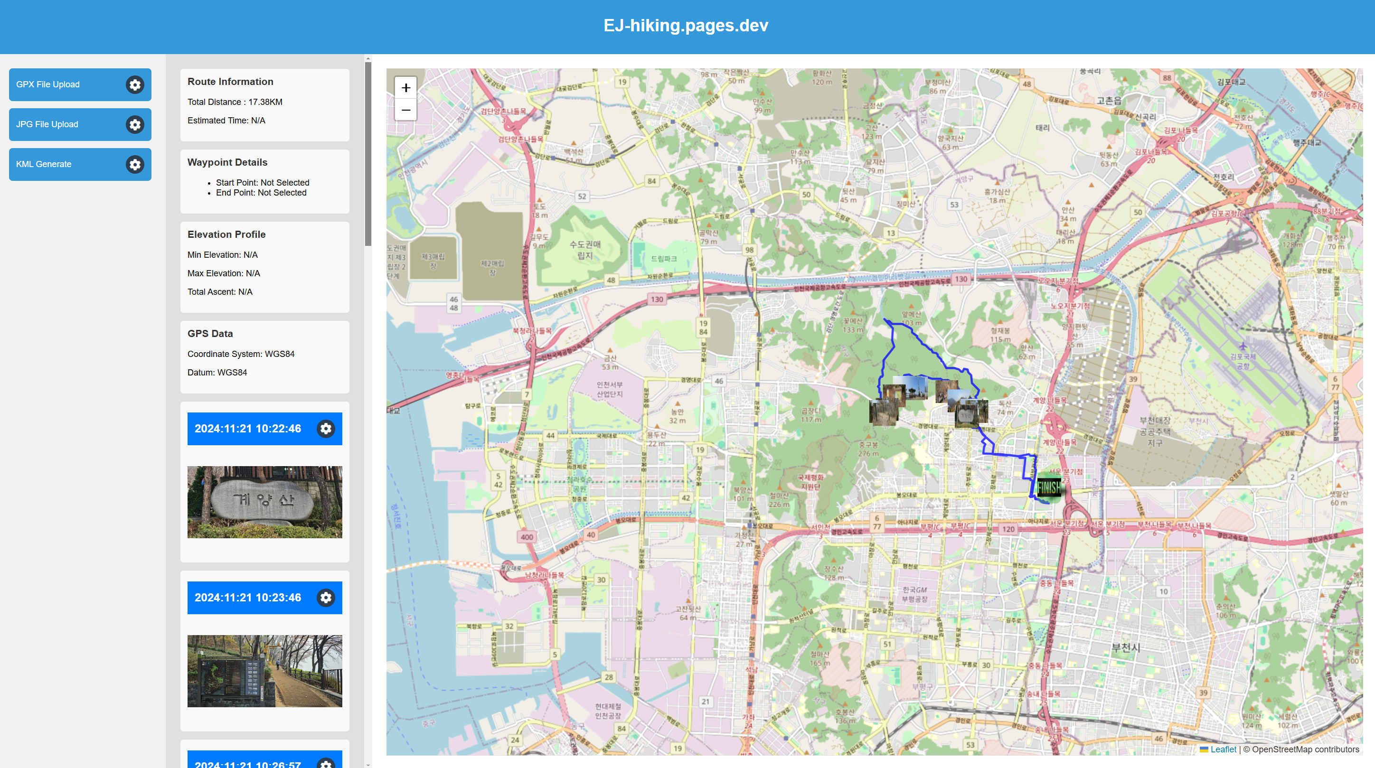
Task: Open the trail path photo thumbnail in sidebar
Action: point(265,671)
